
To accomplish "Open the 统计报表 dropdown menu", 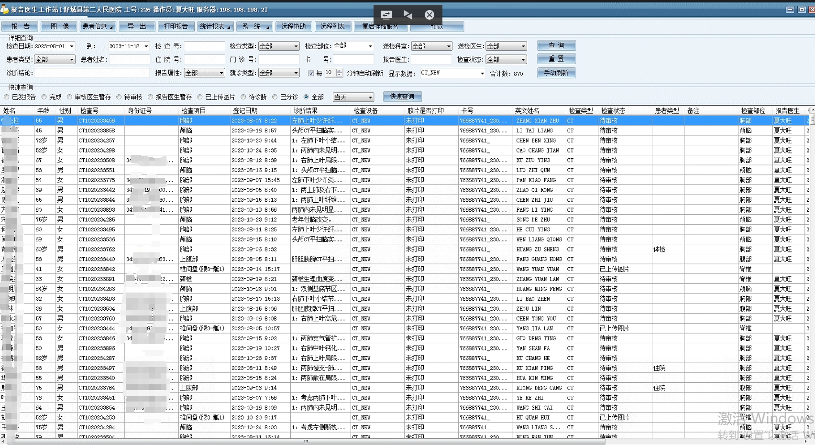I will [215, 27].
